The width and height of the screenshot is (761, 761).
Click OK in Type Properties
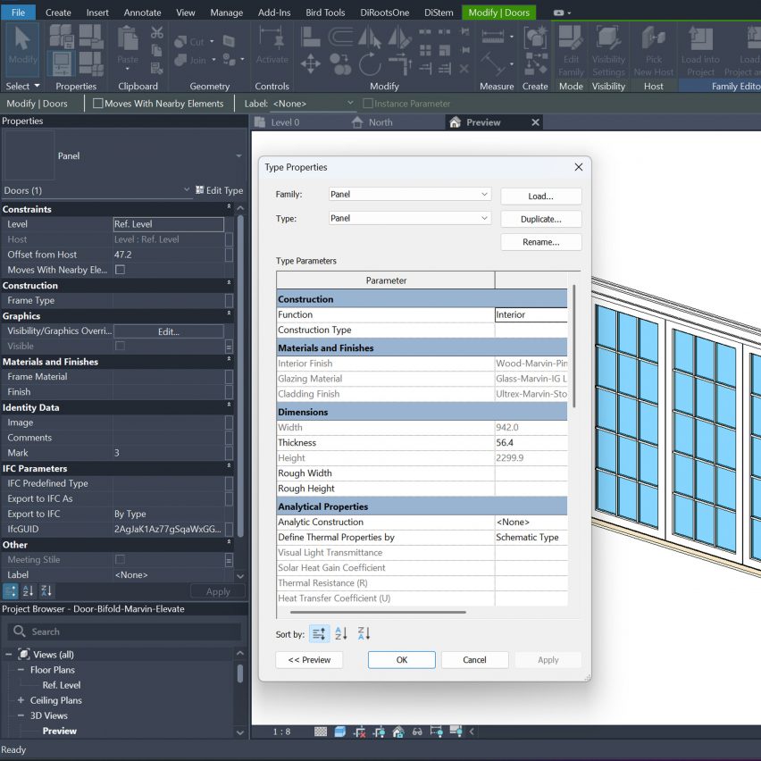[x=401, y=659]
